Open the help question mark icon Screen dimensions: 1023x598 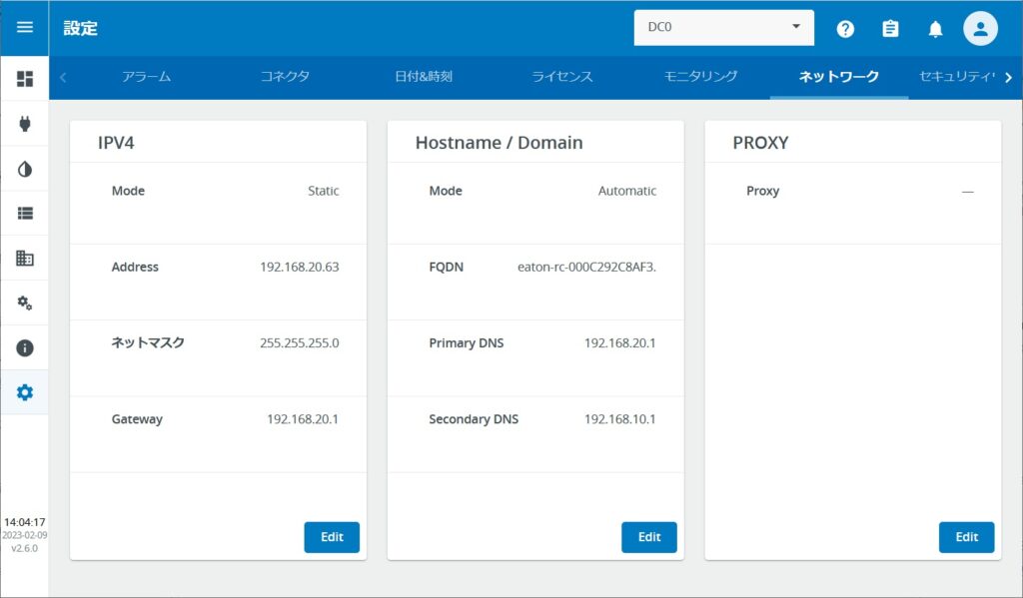point(845,29)
